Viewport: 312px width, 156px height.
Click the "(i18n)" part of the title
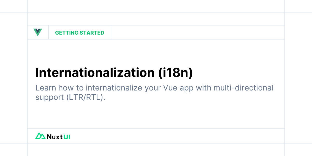click(x=175, y=73)
